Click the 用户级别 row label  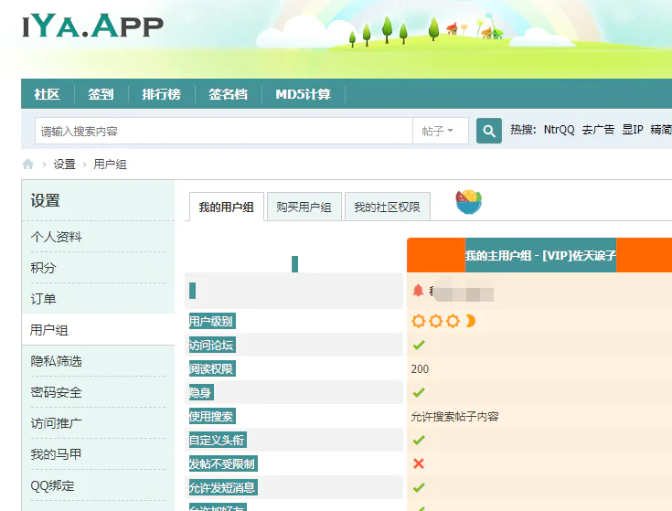pyautogui.click(x=212, y=321)
